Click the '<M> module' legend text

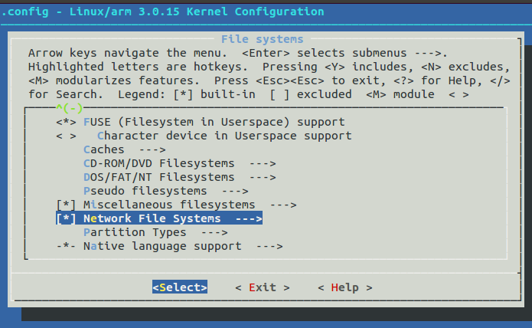(x=400, y=94)
